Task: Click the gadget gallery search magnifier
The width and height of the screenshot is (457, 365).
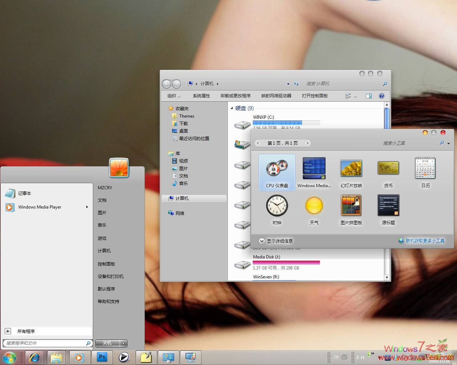Action: pos(442,143)
